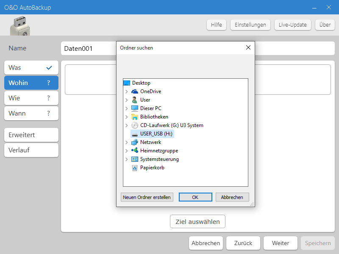
Task: Switch to the Was step
Action: pyautogui.click(x=31, y=68)
